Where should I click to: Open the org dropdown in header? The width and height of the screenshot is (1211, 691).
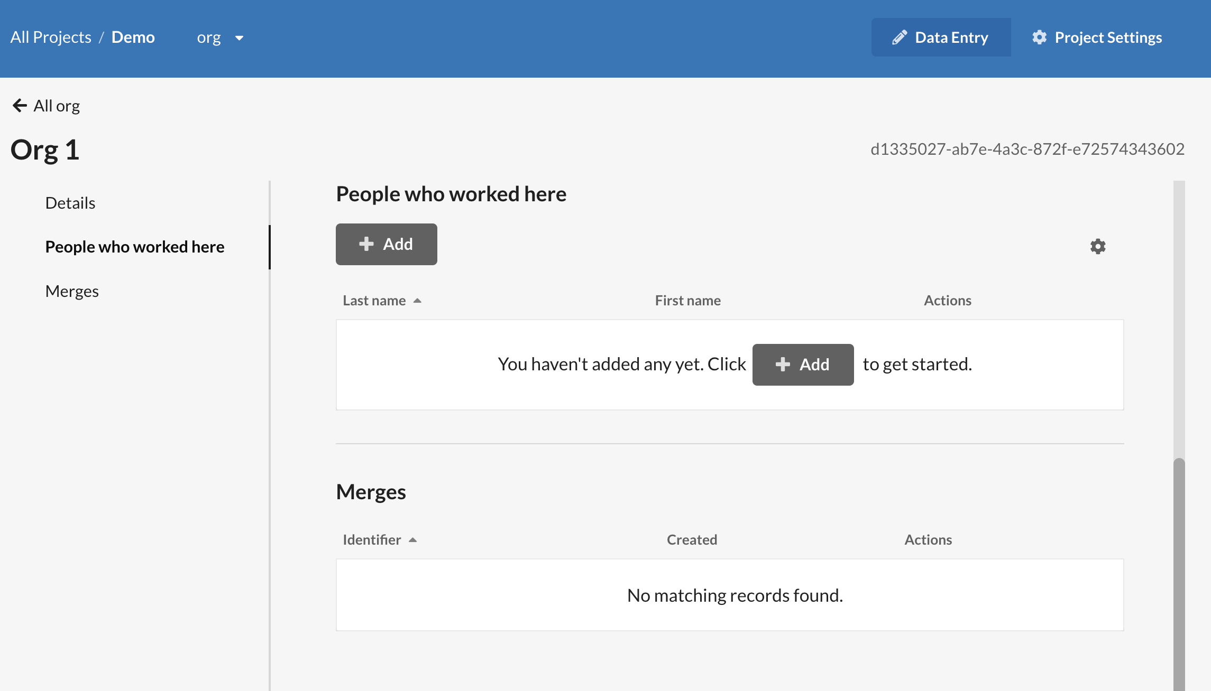point(220,38)
